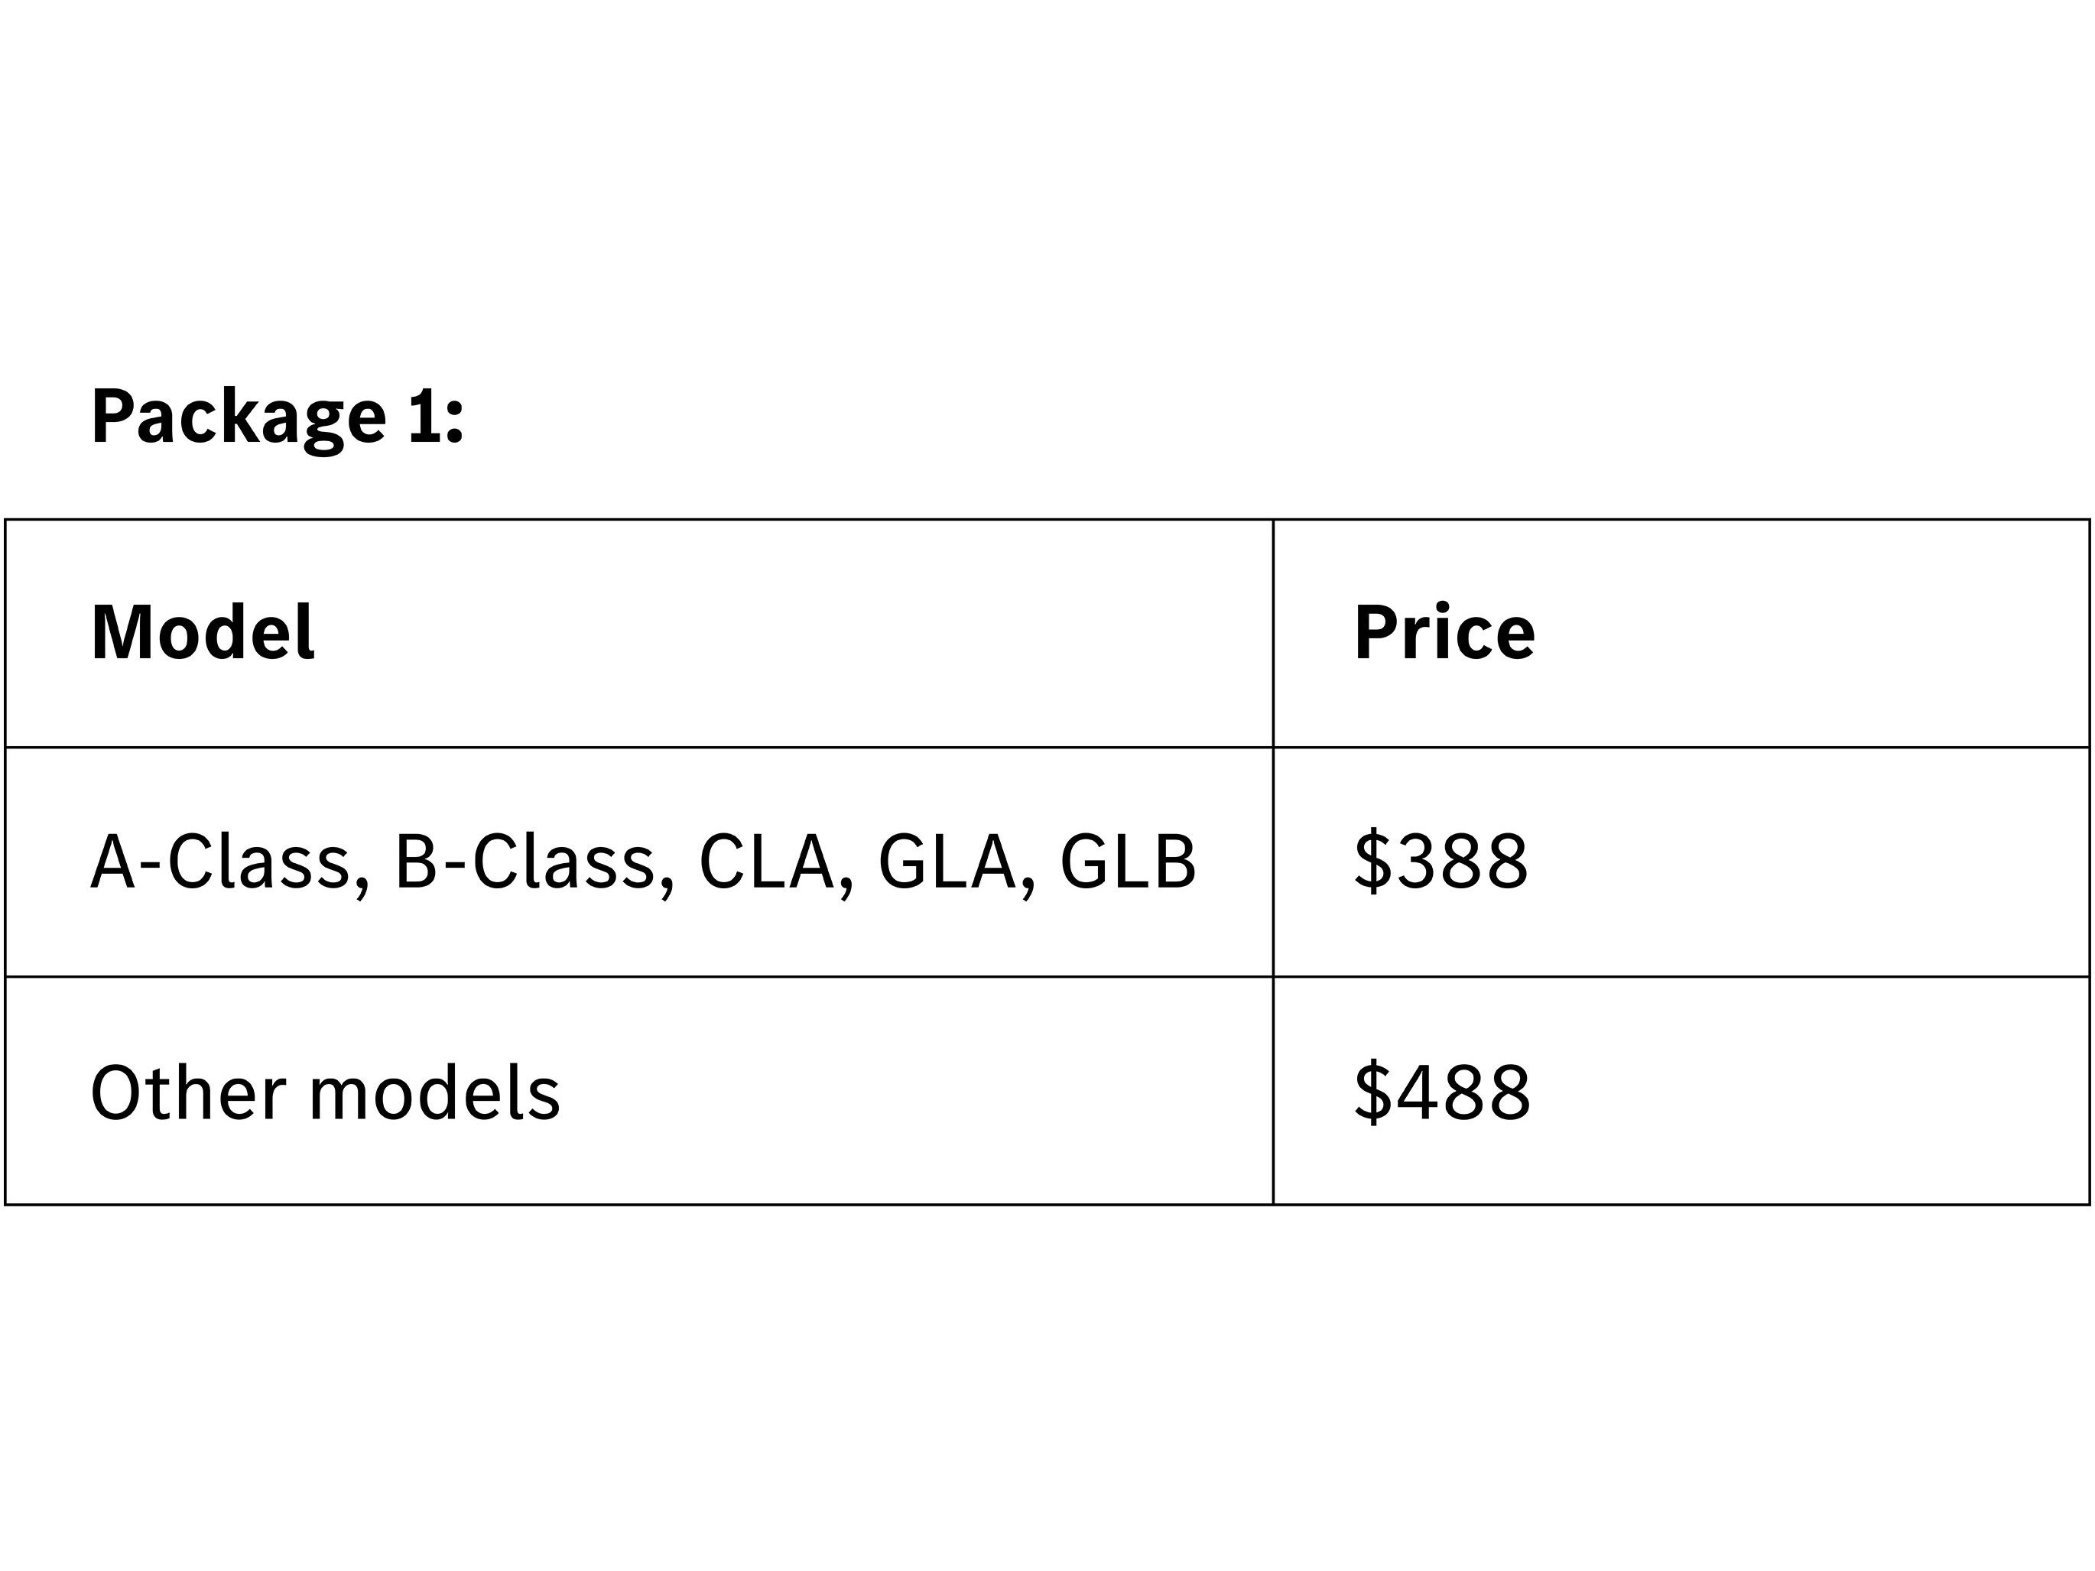The image size is (2095, 1571).
Task: Select the B-Class text
Action: pyautogui.click(x=525, y=862)
